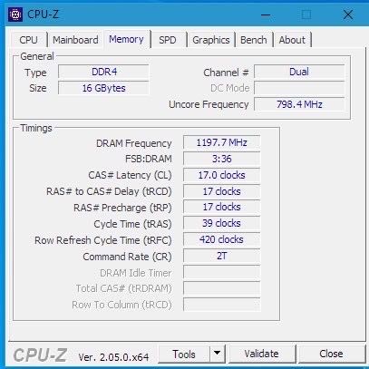Open the Mainboard tab
This screenshot has width=369, height=369.
75,40
